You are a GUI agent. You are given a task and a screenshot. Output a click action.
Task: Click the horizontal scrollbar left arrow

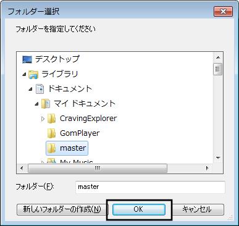[x=22, y=168]
